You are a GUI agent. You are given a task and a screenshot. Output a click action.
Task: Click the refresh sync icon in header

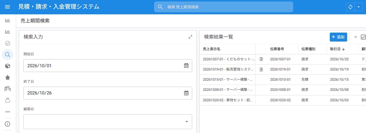pos(350,7)
